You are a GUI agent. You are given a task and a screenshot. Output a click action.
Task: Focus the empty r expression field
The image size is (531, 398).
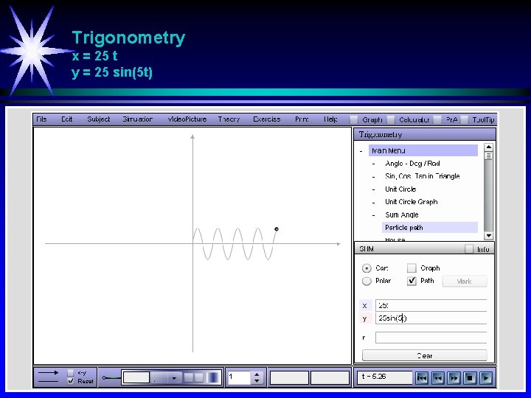click(431, 338)
